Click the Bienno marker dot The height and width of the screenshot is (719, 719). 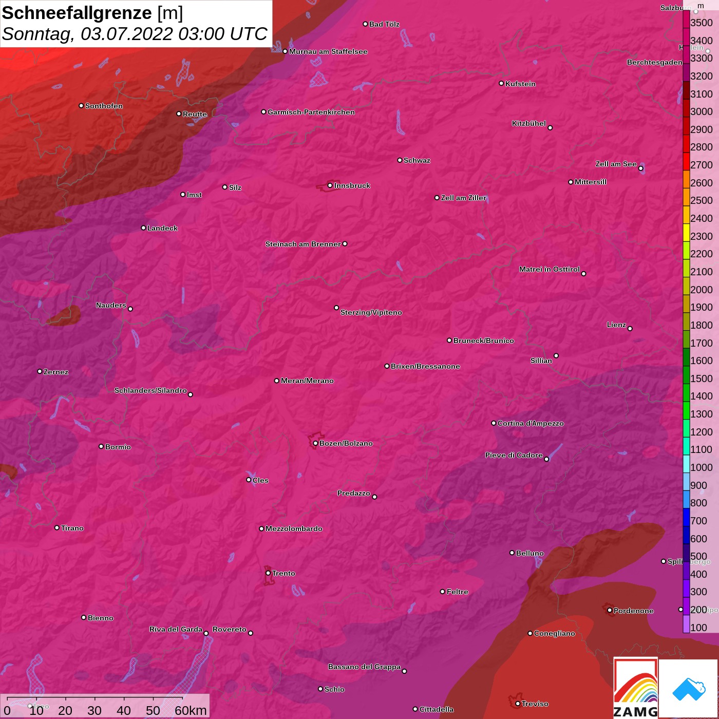(84, 617)
